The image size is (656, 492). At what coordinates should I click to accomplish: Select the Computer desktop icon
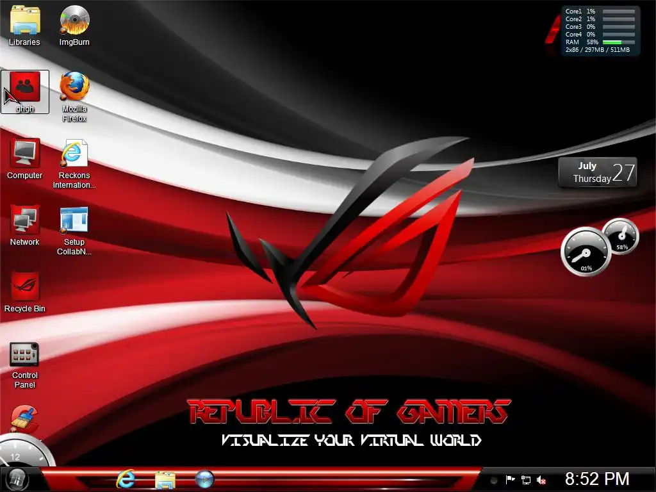(25, 159)
